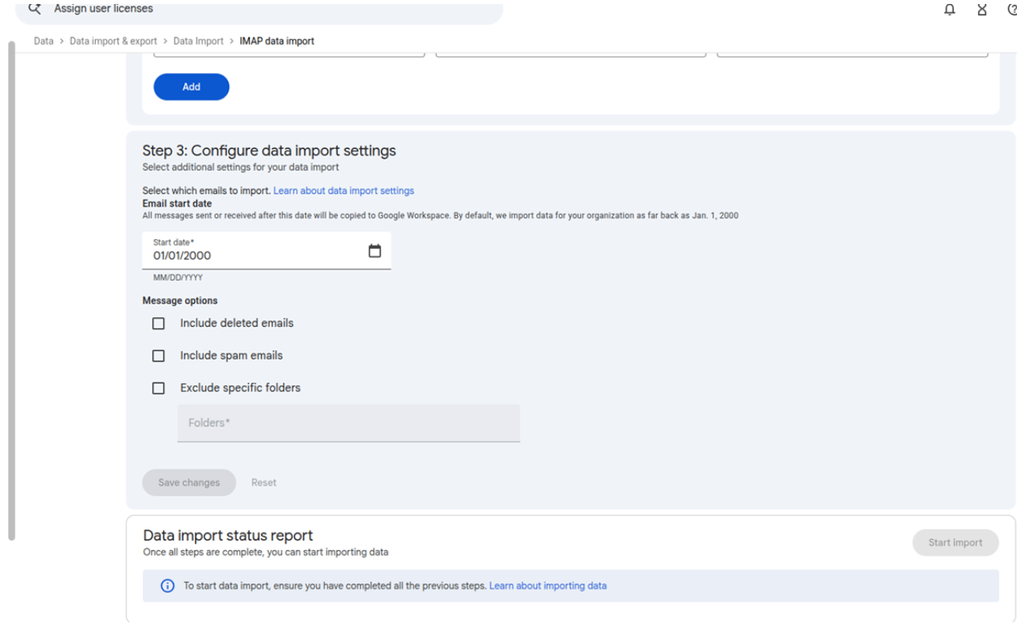Click the MM/DD/YYYY format hint

point(178,278)
